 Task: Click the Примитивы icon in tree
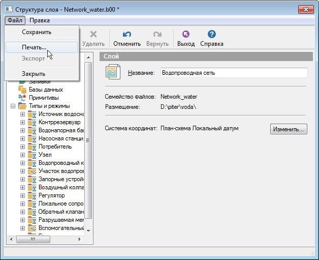coord(22,98)
